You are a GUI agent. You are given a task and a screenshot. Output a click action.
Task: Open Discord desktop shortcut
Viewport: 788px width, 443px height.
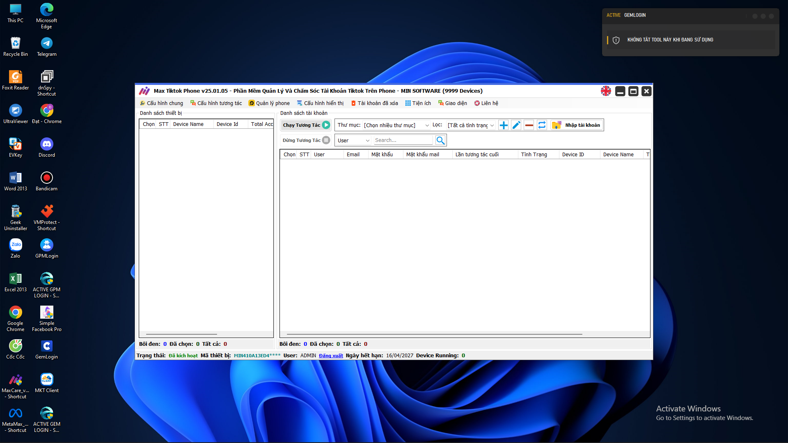[47, 148]
